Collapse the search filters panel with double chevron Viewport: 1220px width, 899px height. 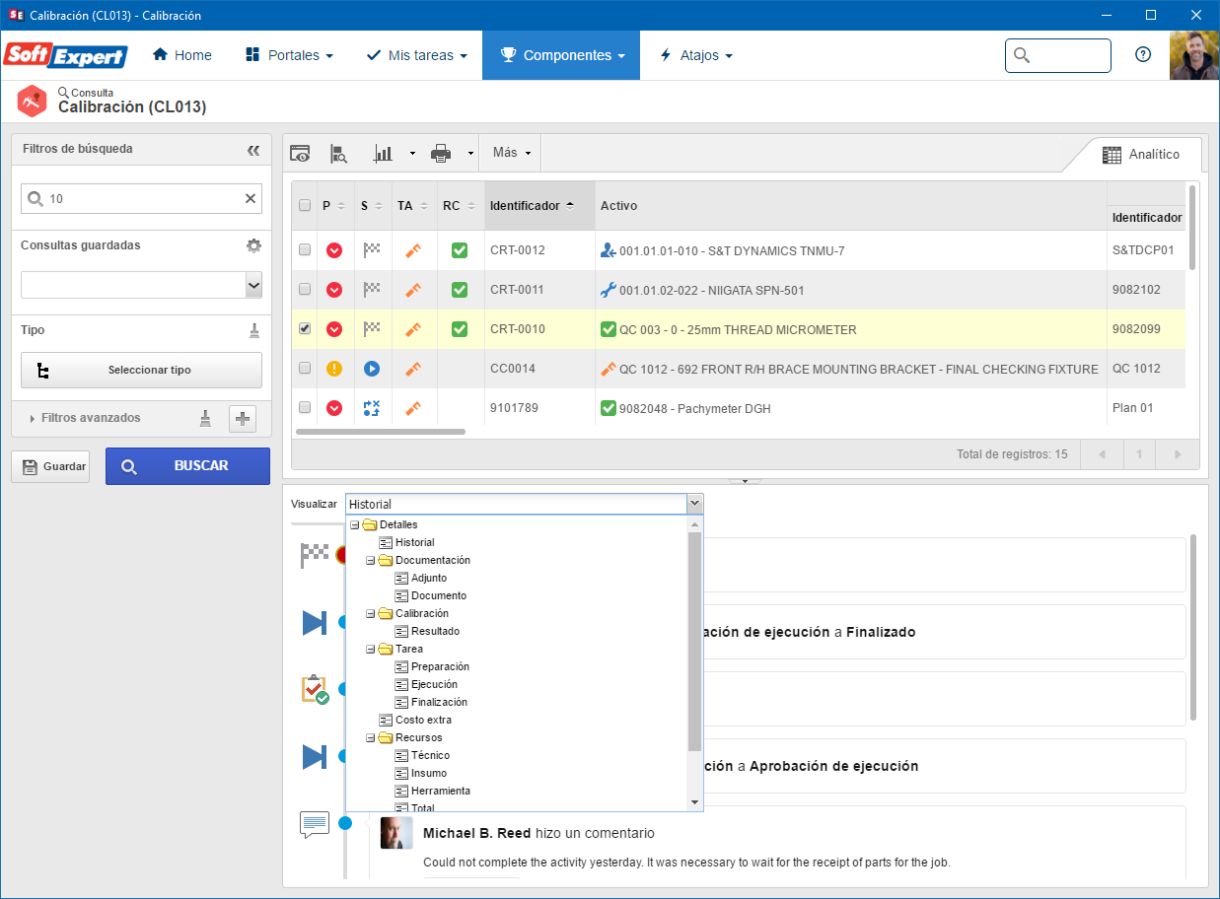pos(253,150)
